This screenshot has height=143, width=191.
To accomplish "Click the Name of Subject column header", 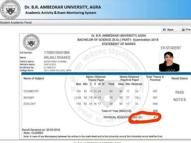I will pos(34,78).
